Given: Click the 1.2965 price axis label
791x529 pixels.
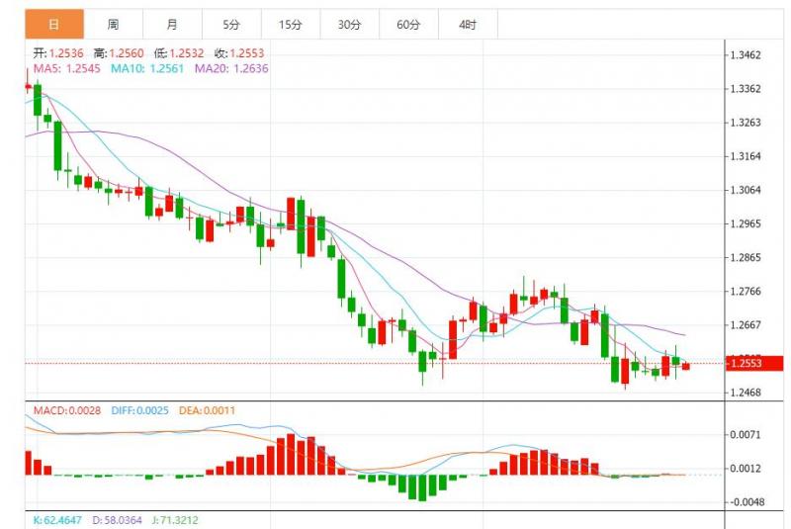Looking at the screenshot, I should pyautogui.click(x=746, y=223).
